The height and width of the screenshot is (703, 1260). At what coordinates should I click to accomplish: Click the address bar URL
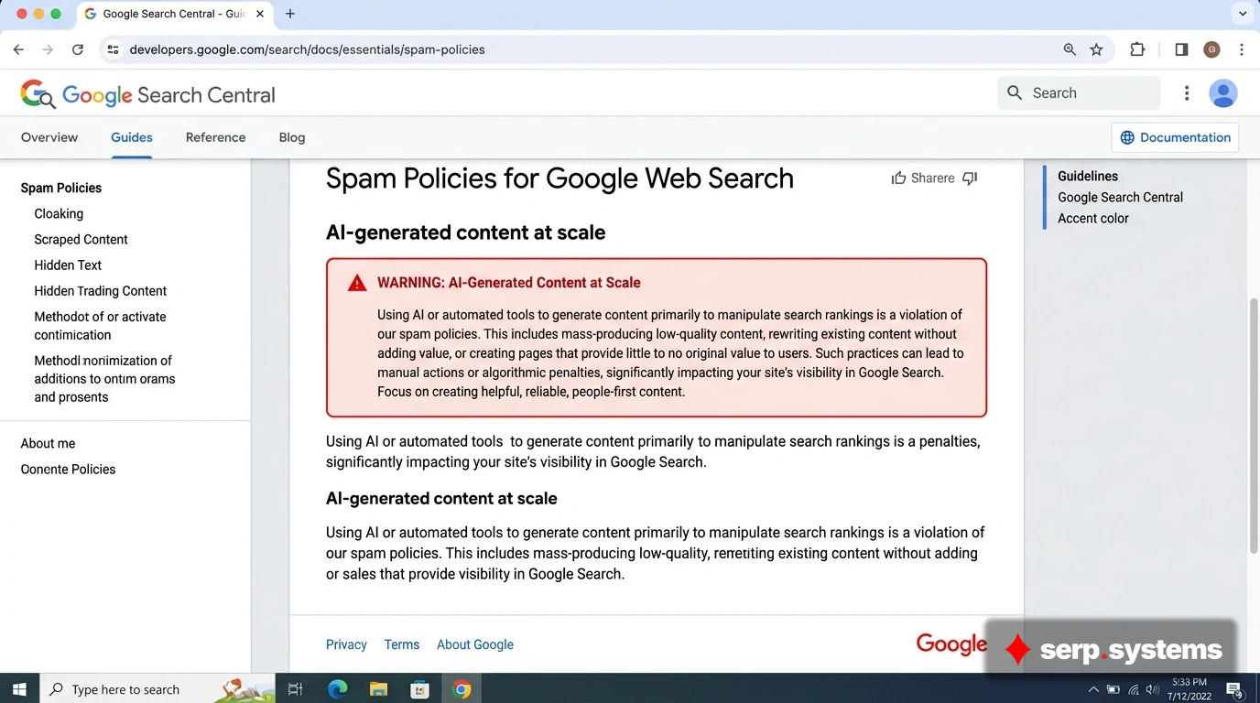coord(307,49)
